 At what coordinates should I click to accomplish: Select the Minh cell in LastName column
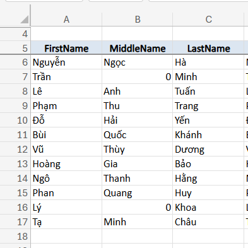click(x=208, y=77)
